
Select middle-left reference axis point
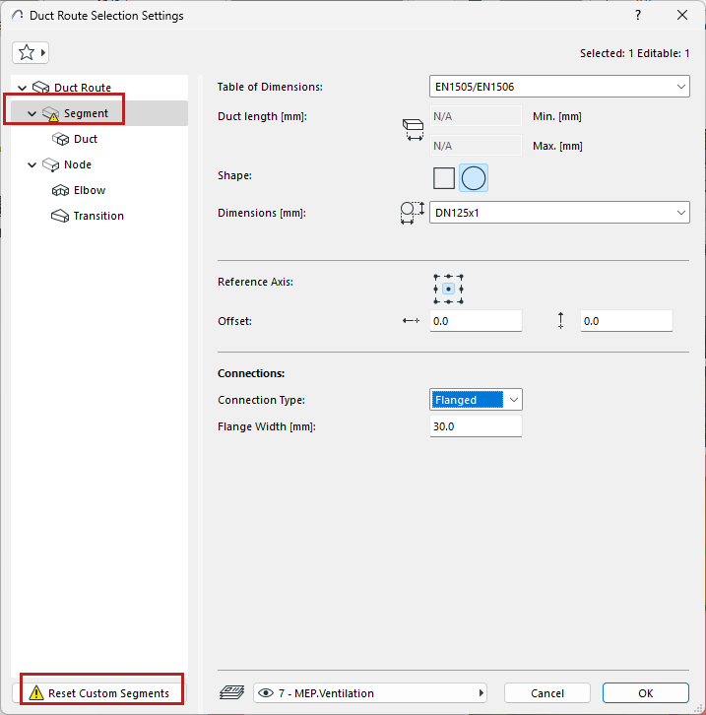[436, 290]
